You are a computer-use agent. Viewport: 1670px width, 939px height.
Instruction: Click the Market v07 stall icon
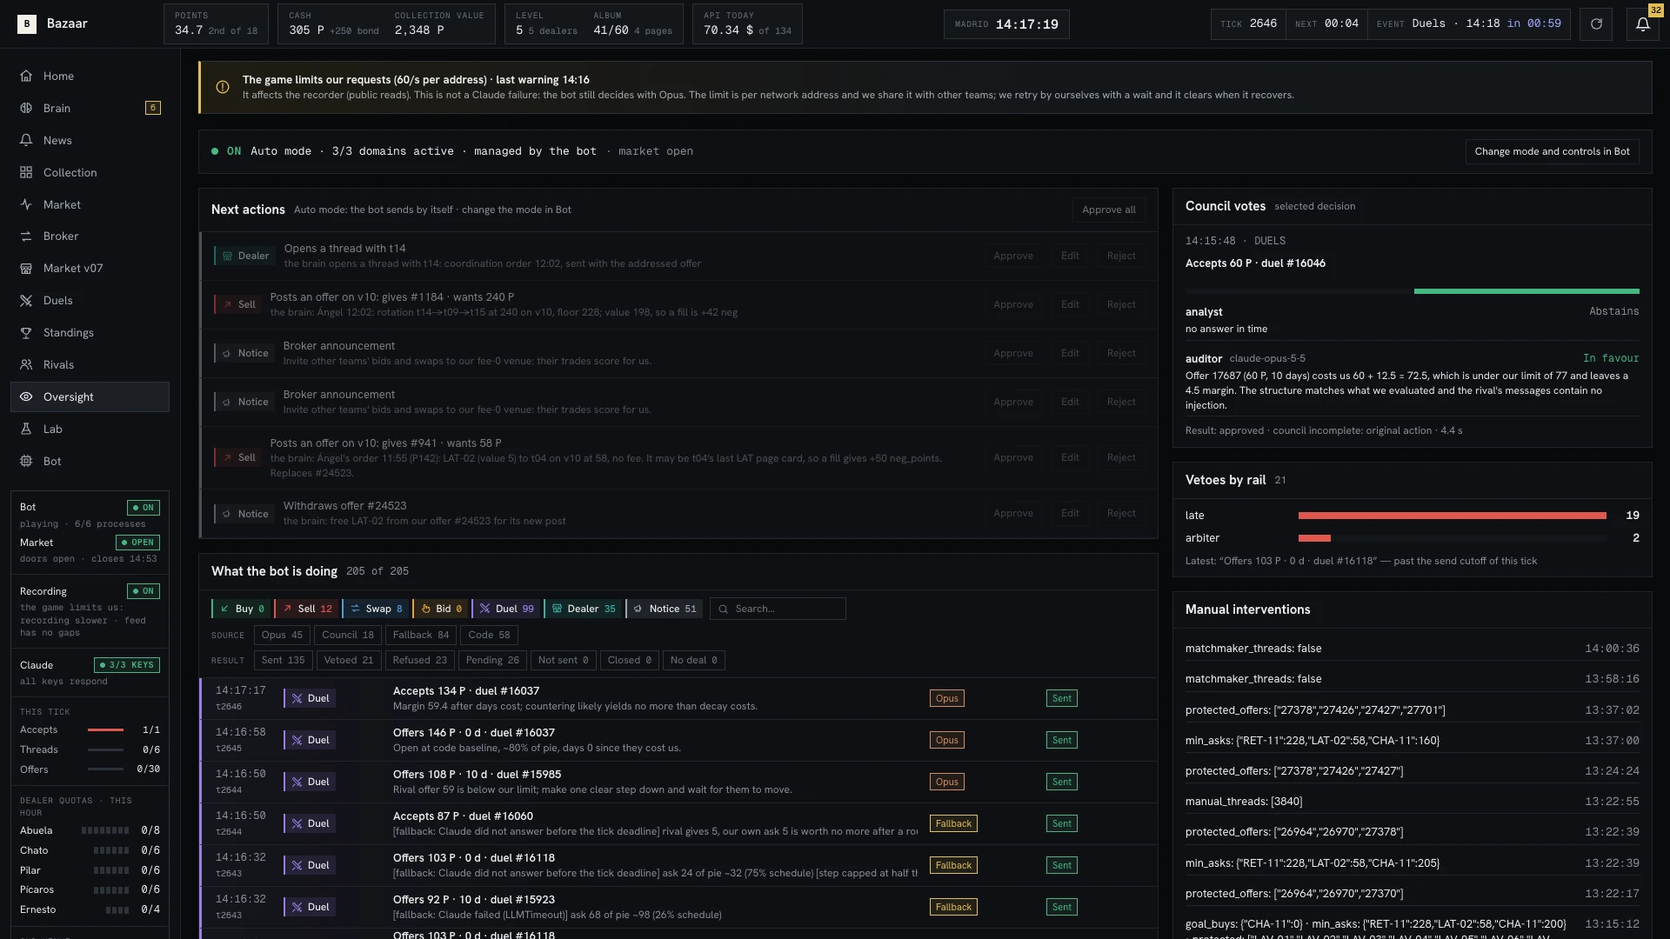pos(26,268)
